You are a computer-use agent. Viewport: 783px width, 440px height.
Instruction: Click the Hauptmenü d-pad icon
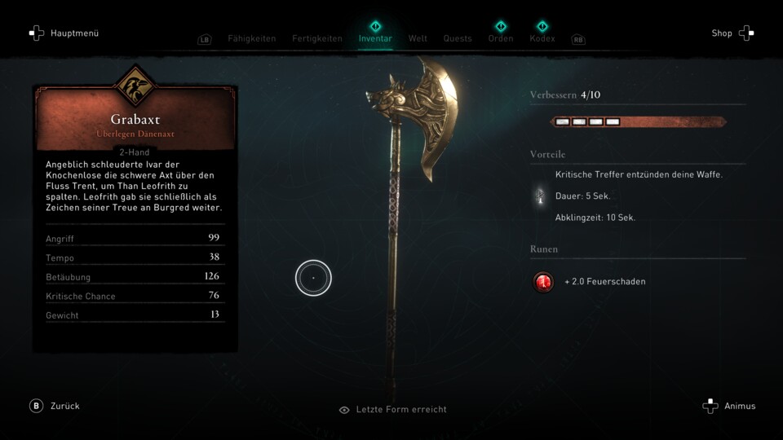coord(37,33)
